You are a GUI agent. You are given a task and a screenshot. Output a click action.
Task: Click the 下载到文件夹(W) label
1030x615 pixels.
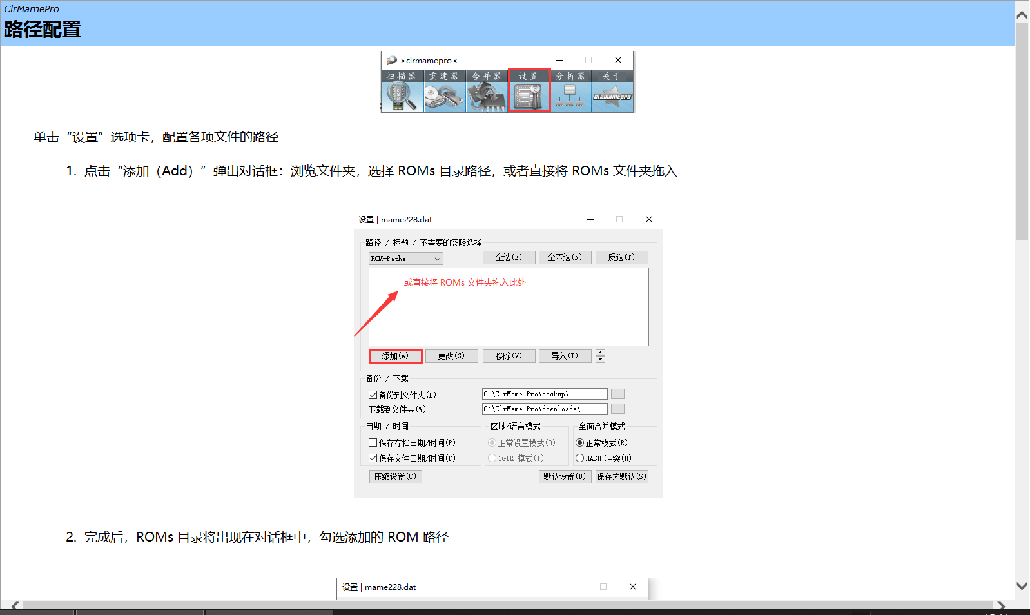(397, 409)
